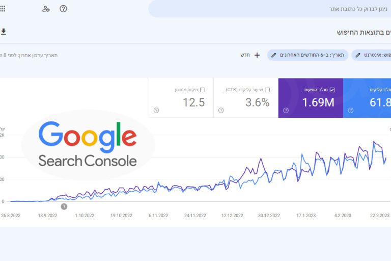Uncheck the total impressions 1.69M checkbox
Screen dimensions: 391x261
pos(332,90)
